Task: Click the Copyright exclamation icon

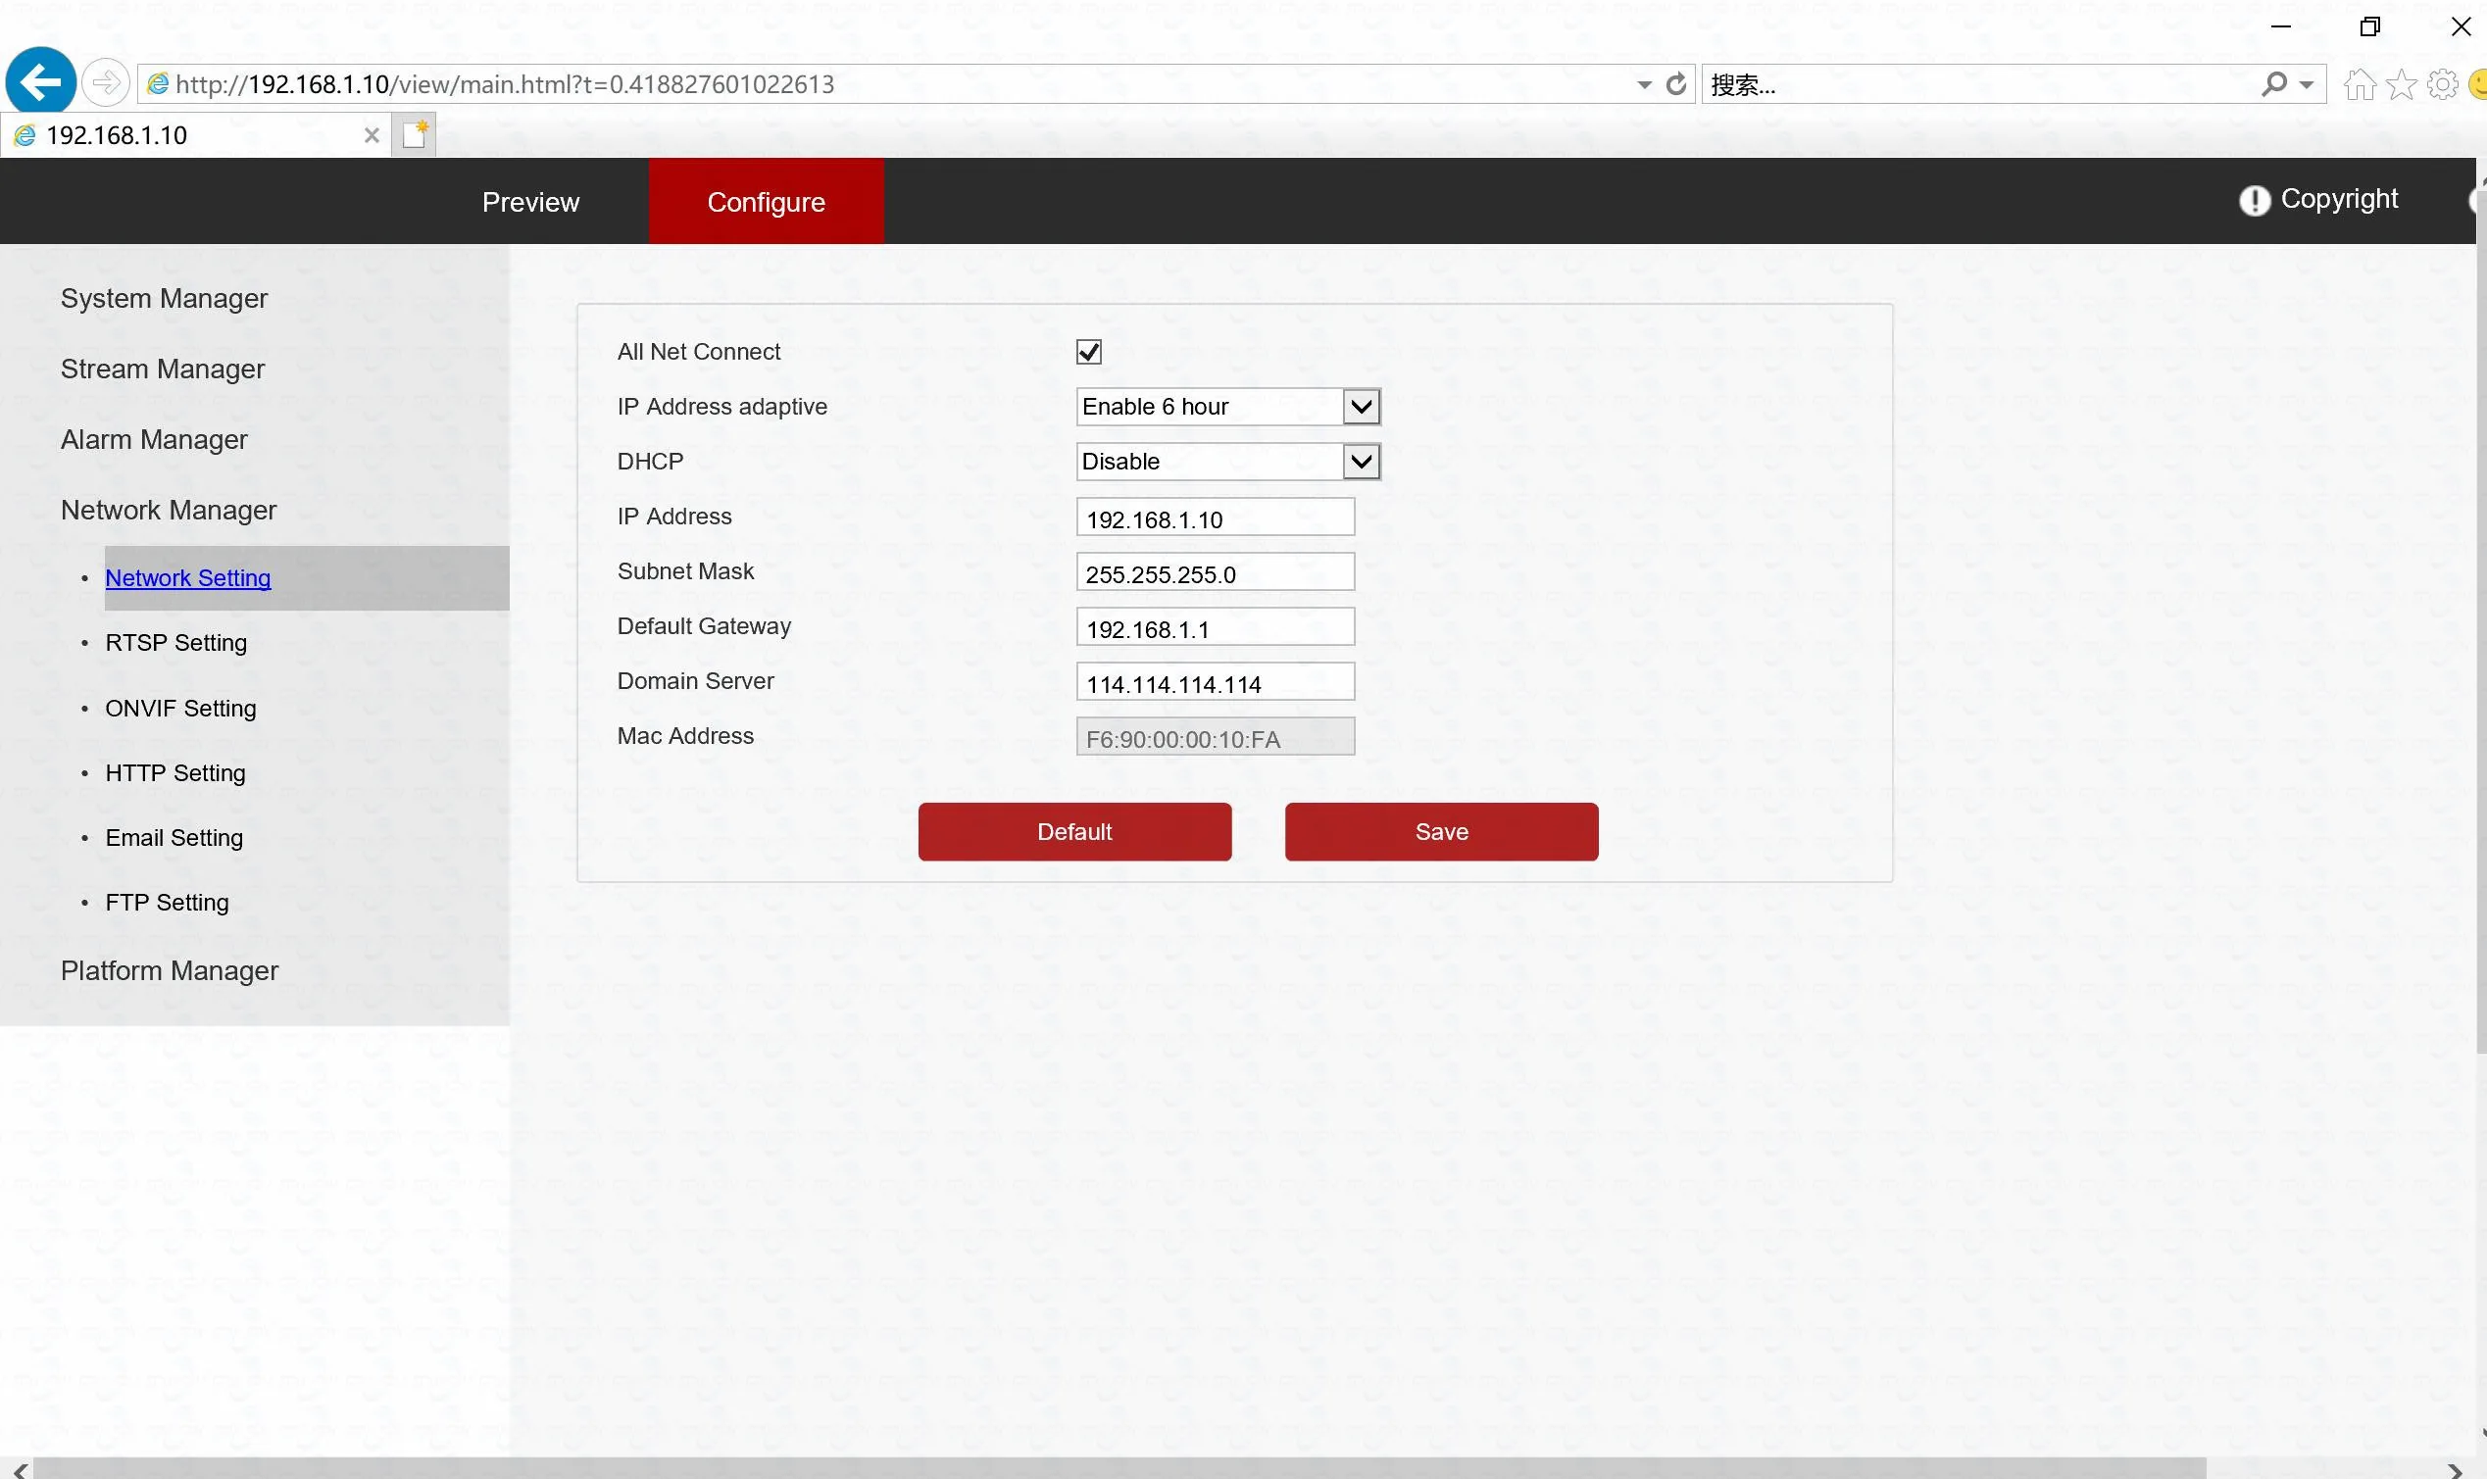Action: pos(2254,200)
